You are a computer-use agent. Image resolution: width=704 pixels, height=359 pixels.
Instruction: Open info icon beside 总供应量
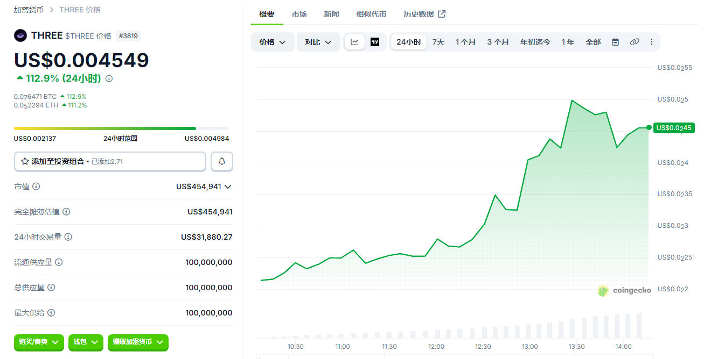51,288
